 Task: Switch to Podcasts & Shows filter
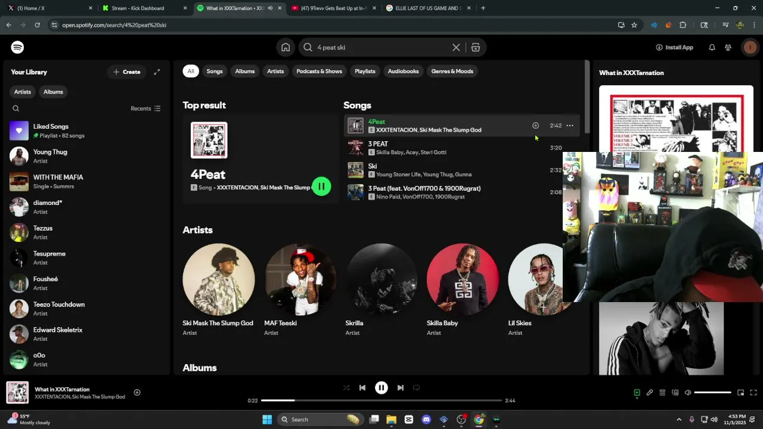320,71
